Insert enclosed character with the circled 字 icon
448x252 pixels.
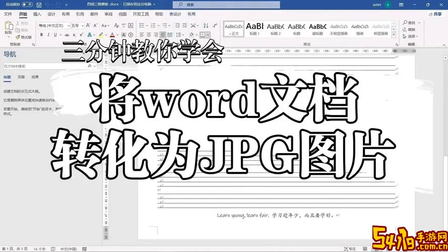pos(131,35)
